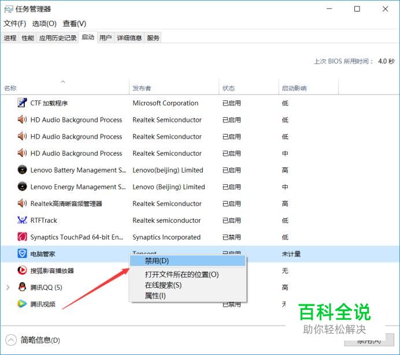Screen dimensions: 400x355
Task: Click Lenovo(beijing) Limited publisher cell
Action: pos(168,170)
